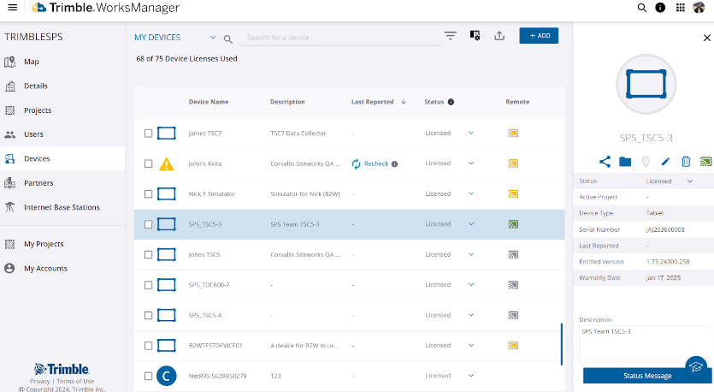Screen dimensions: 714x392
Task: Open the Terms of Use link
Action: click(75, 381)
